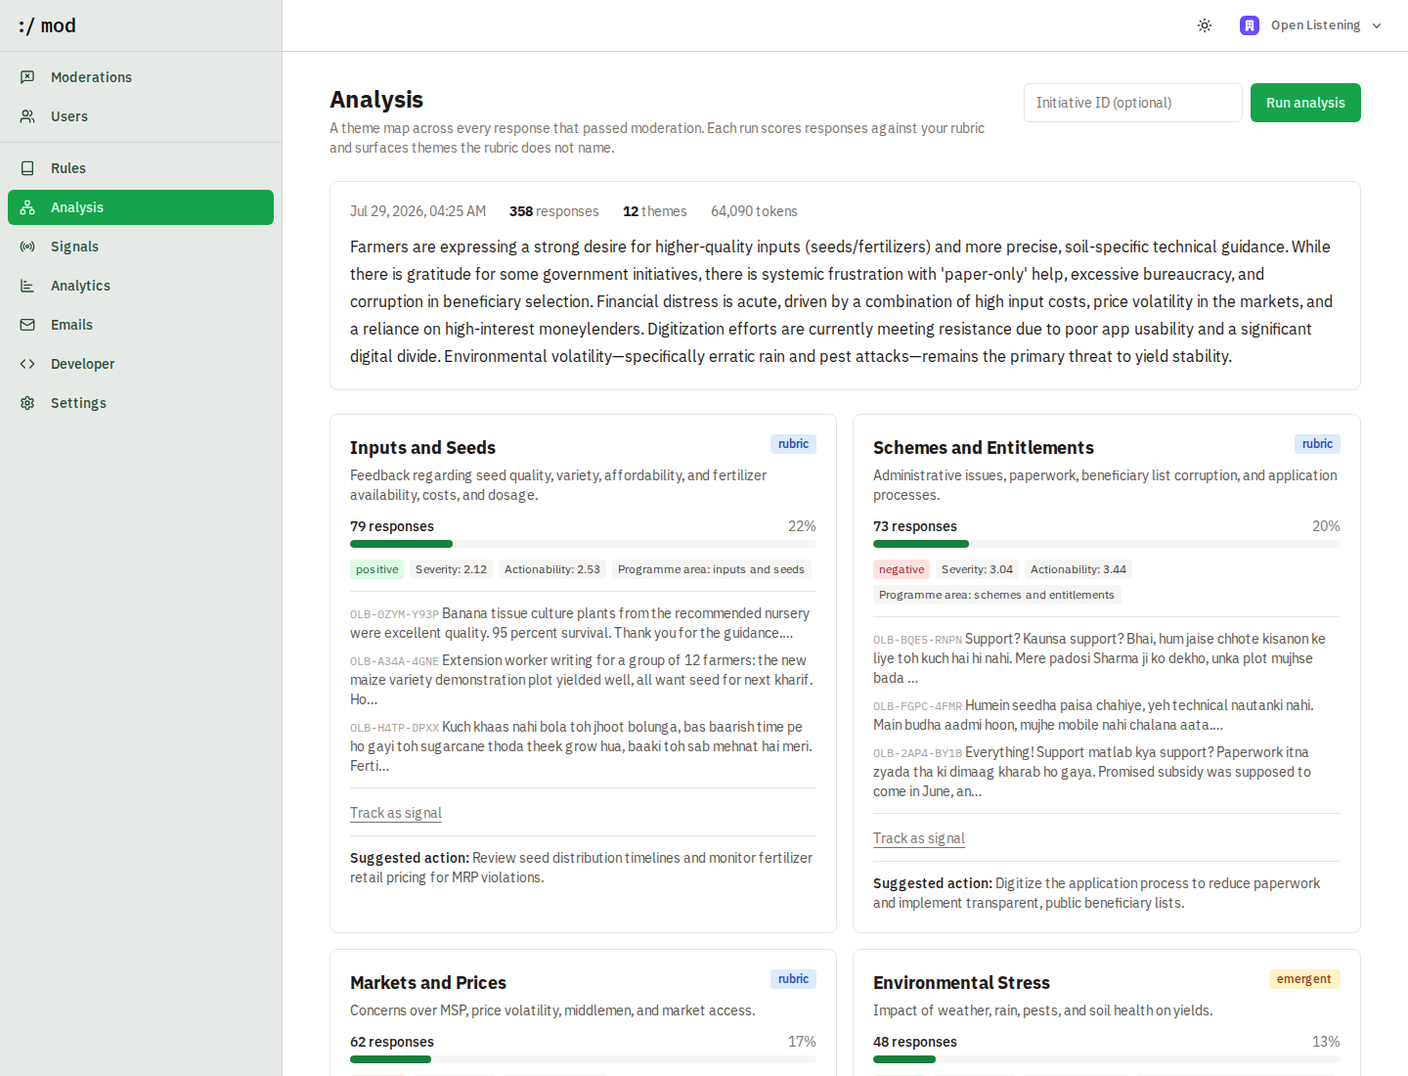Click response ID OLB-A34A-4GNE

click(x=394, y=661)
